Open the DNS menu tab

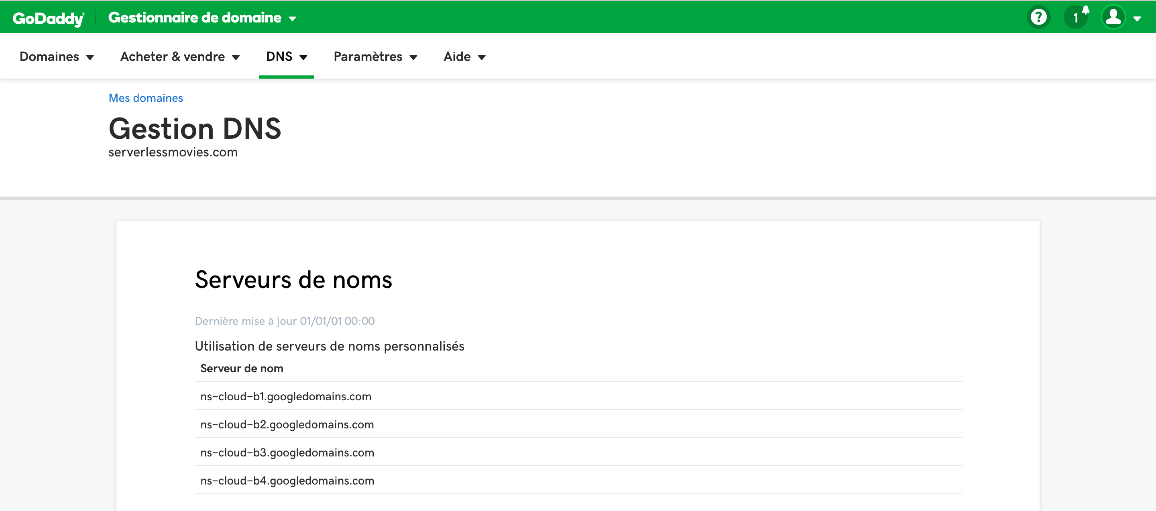pyautogui.click(x=286, y=57)
